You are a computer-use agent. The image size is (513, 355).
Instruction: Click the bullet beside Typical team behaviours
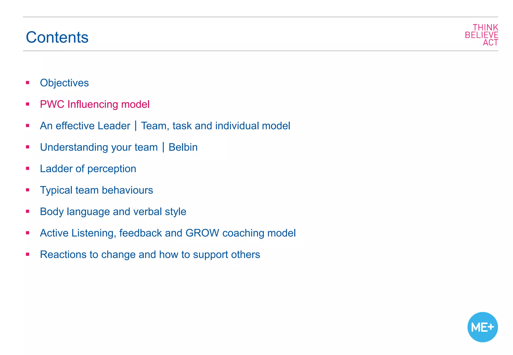[x=28, y=190]
